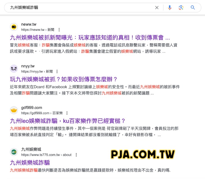The image size is (205, 179).
Task: Click snippet text starting 近年來網友在Dcard
Action: point(95,90)
